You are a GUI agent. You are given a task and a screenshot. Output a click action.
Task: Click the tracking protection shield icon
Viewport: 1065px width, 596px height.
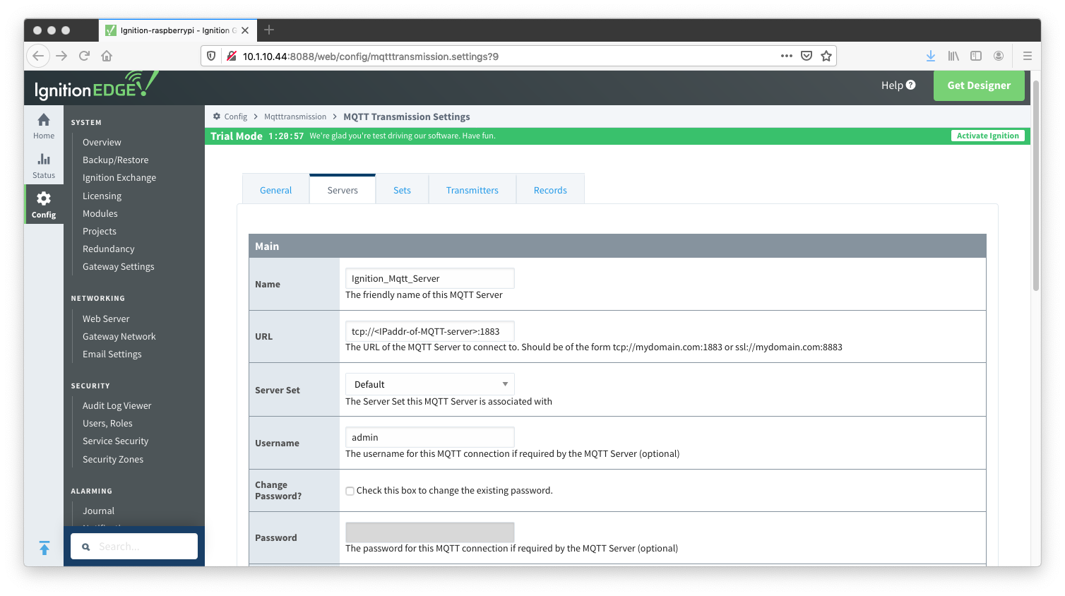point(210,56)
